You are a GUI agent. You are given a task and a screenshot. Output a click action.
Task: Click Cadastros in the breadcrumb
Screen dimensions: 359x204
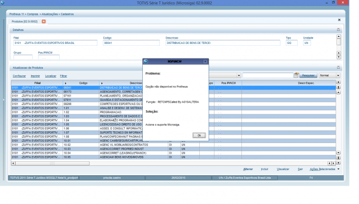(x=67, y=14)
